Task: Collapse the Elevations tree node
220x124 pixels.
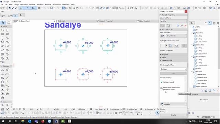Action: pos(192,72)
